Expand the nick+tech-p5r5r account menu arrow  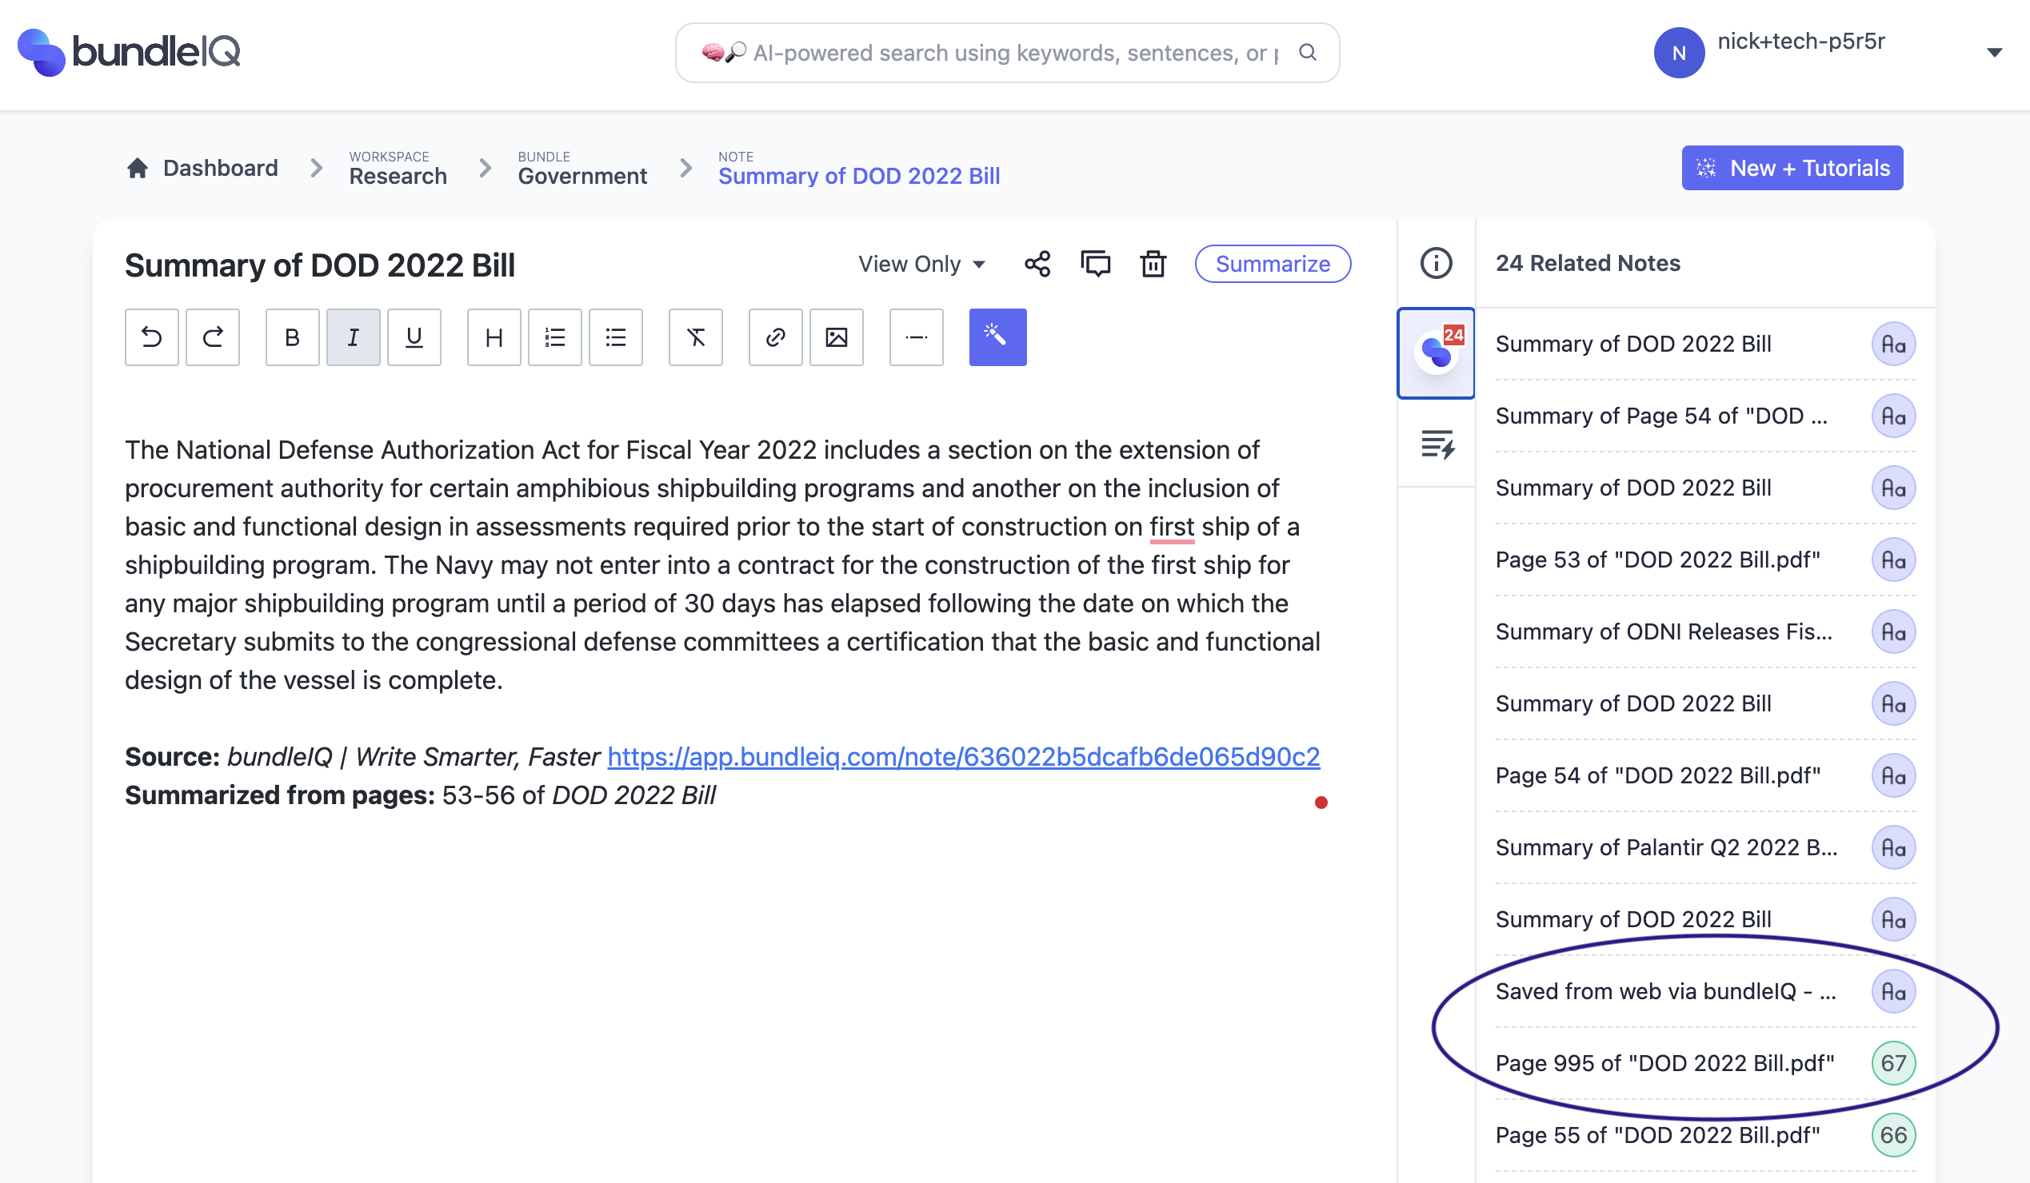1994,53
